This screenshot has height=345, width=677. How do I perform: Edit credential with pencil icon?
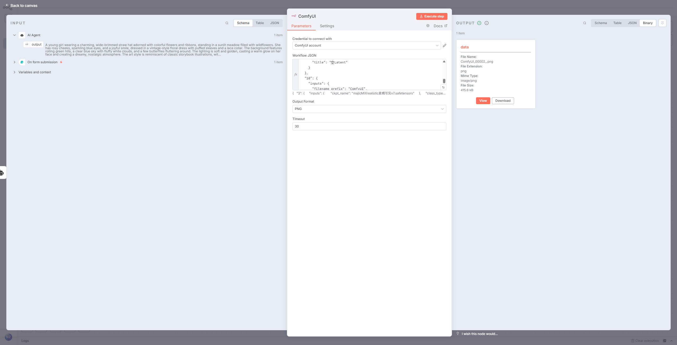pyautogui.click(x=445, y=45)
